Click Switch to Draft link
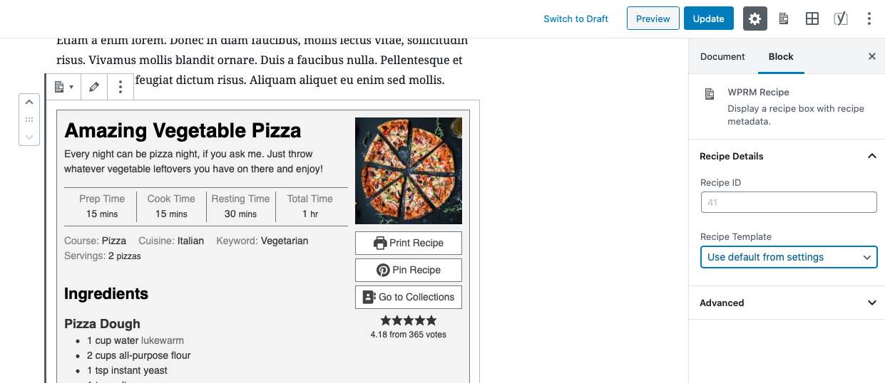Viewport: 885px width, 383px height. pyautogui.click(x=575, y=19)
